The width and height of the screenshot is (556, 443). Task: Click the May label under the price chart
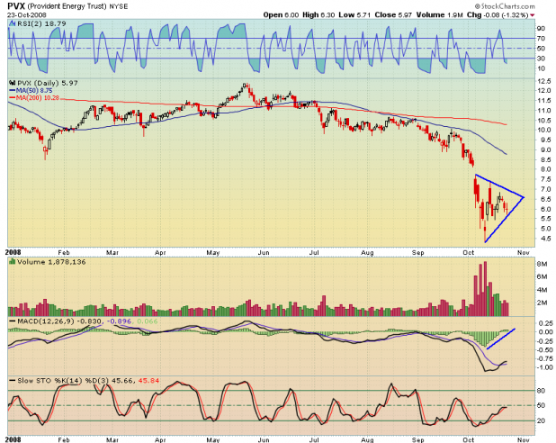(x=213, y=252)
